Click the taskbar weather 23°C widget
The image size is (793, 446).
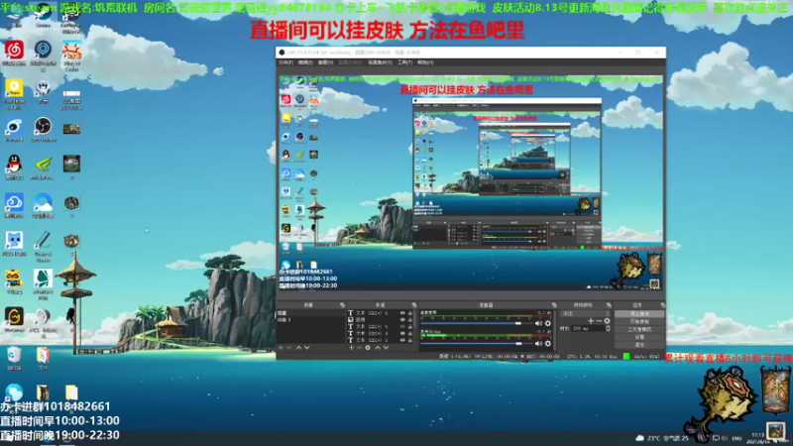663,438
